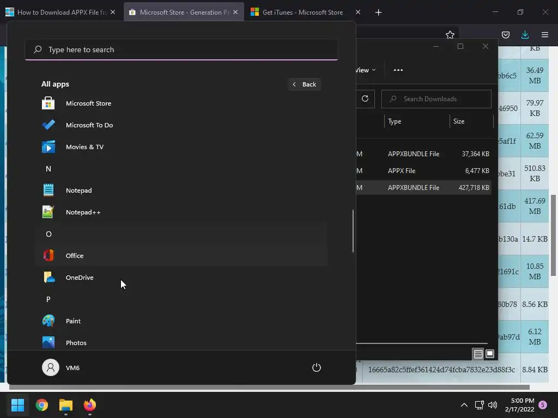The width and height of the screenshot is (558, 418).
Task: Close the How to Download APPX File tab
Action: pos(112,12)
